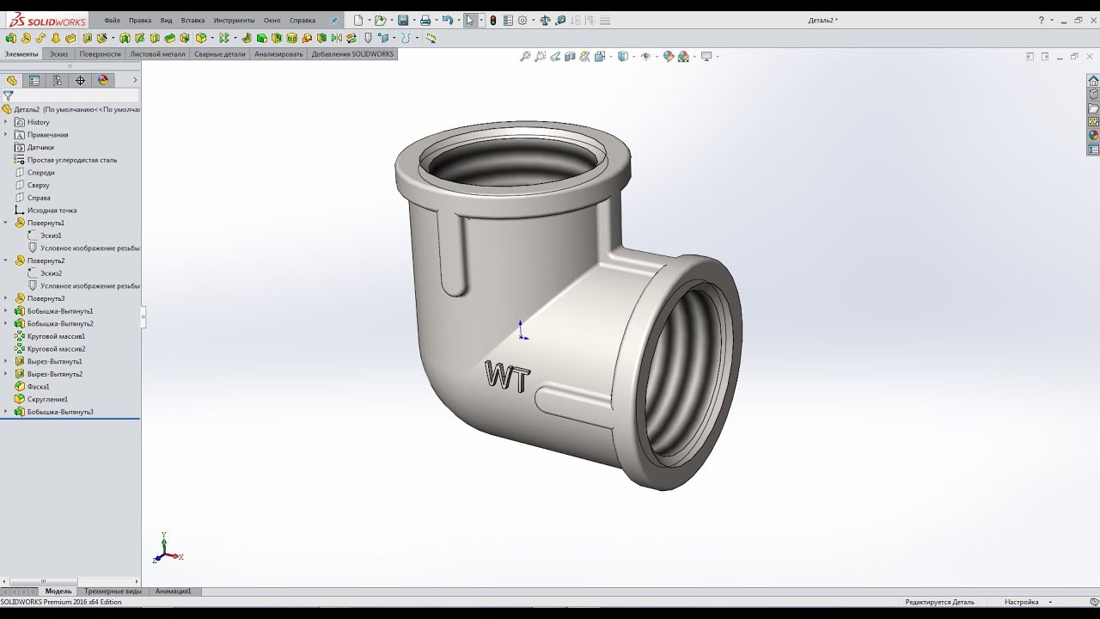Save the part with the diskette icon
This screenshot has height=619, width=1100.
coord(402,20)
